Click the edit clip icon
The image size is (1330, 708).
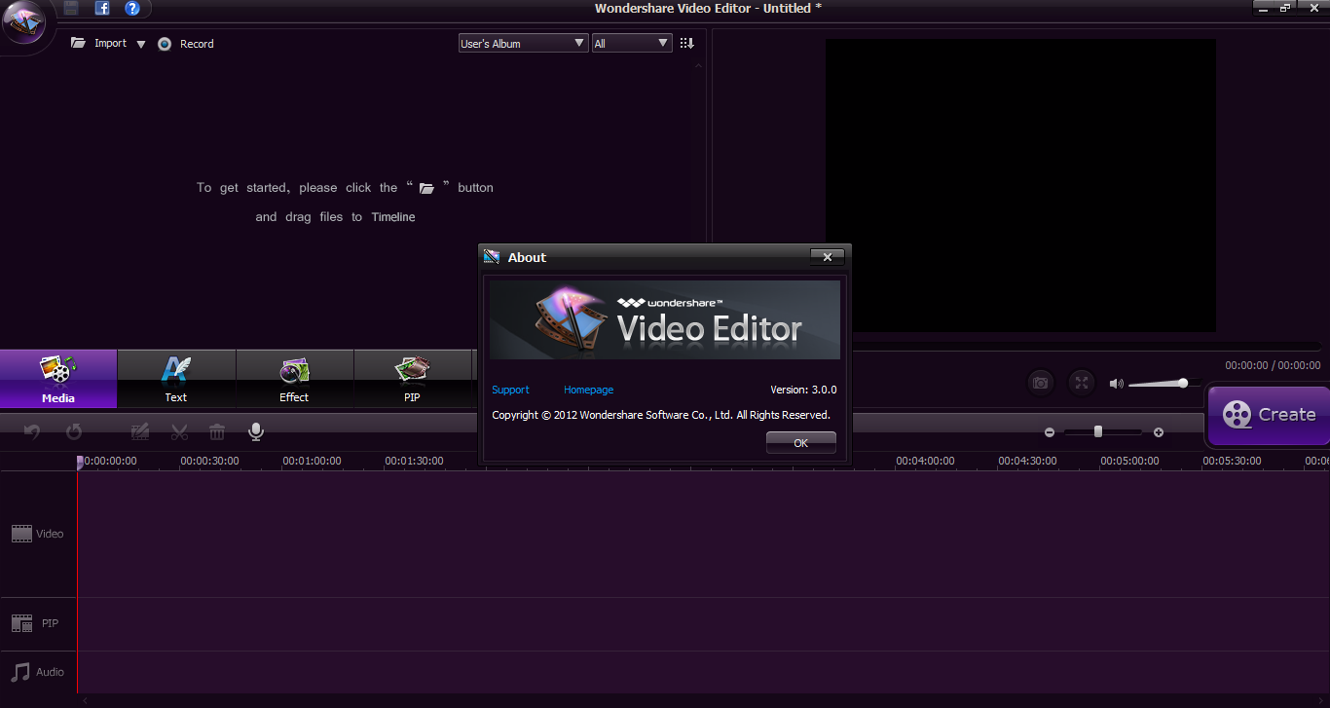tap(140, 431)
